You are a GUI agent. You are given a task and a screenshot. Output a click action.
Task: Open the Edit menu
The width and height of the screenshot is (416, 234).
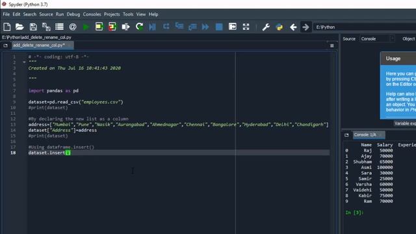click(x=16, y=14)
